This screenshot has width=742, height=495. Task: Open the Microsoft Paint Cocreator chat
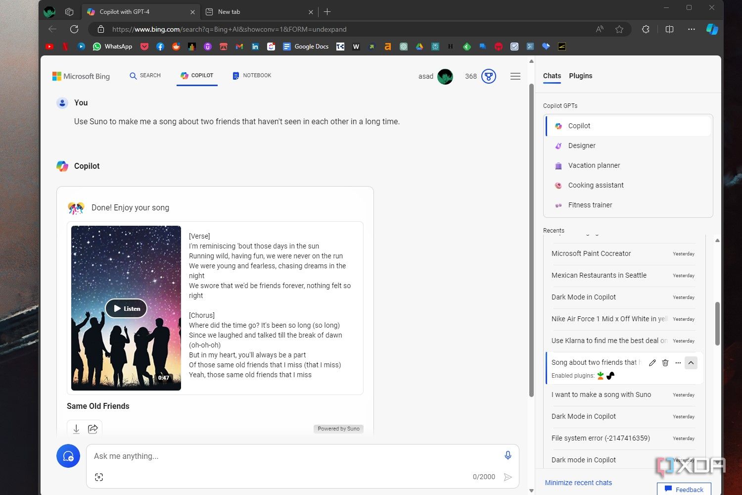pos(623,253)
